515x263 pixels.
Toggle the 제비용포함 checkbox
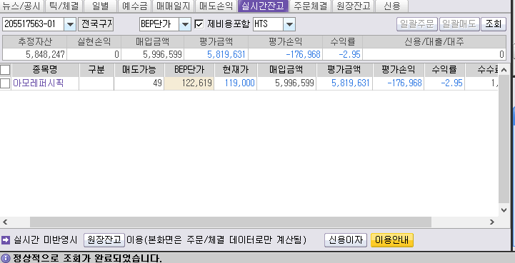click(x=199, y=24)
